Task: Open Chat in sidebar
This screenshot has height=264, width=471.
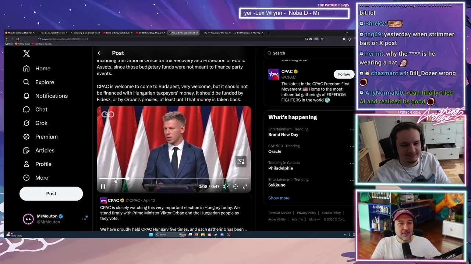Action: coord(35,109)
